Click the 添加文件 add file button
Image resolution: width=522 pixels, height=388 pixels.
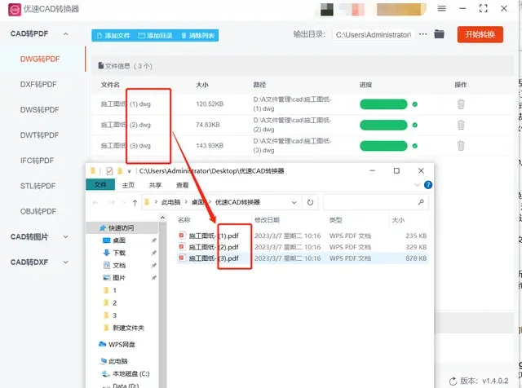click(x=112, y=36)
